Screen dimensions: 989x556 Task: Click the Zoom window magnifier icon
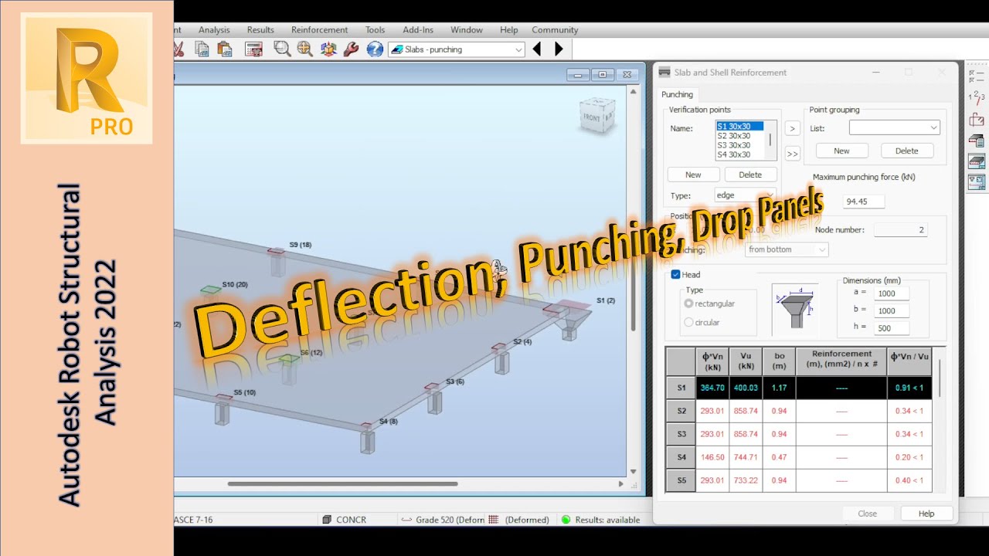[x=282, y=49]
